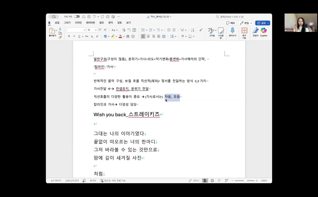
Task: Justify the text
Action: coord(159,36)
